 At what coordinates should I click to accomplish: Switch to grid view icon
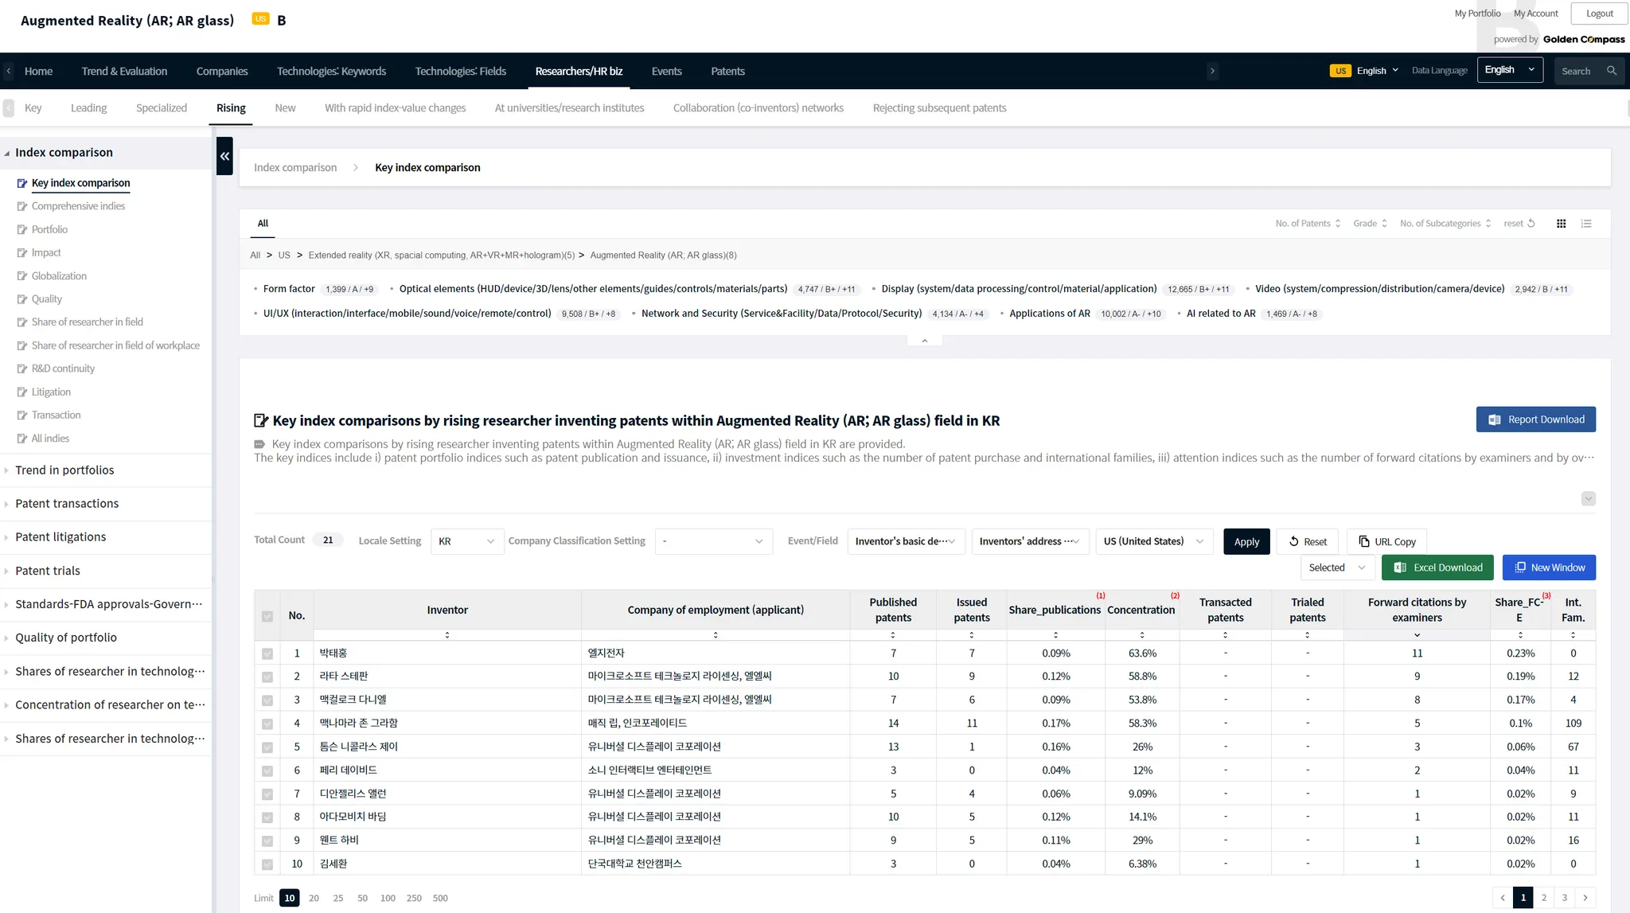coord(1561,224)
